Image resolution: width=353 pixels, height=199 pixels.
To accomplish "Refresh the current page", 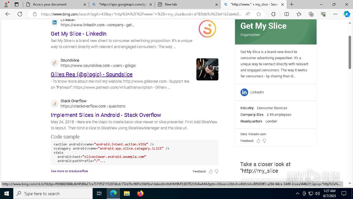I will tap(20, 14).
